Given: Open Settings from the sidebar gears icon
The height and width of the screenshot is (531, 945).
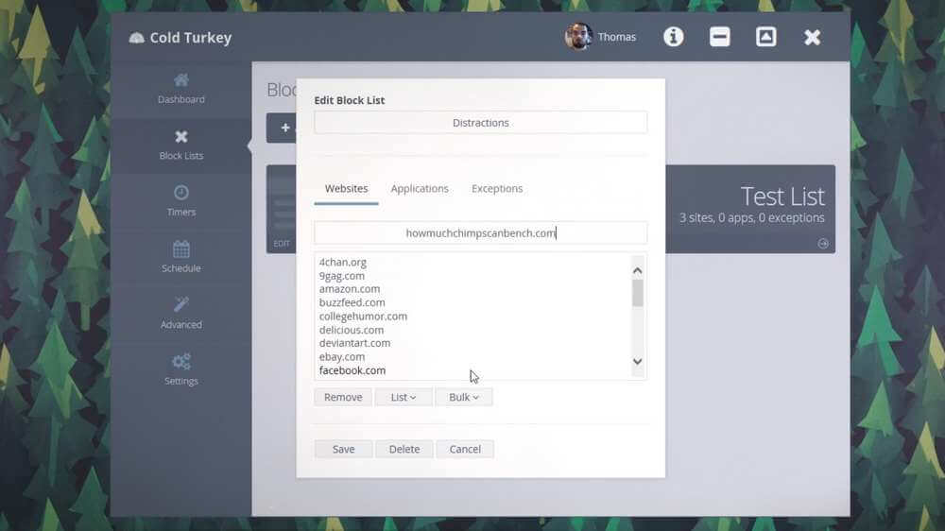Looking at the screenshot, I should 180,362.
